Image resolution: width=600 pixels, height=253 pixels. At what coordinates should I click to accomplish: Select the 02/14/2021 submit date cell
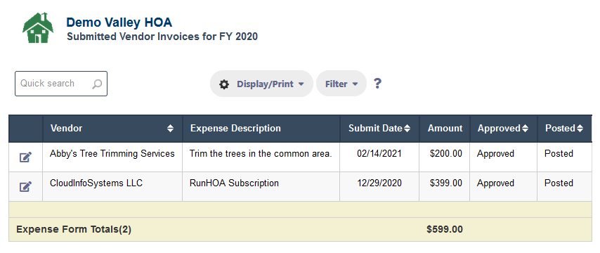click(379, 157)
